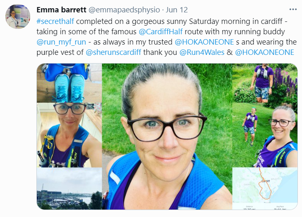Open the @sherunscardiff profile link
The height and width of the screenshot is (217, 302).
[113, 52]
